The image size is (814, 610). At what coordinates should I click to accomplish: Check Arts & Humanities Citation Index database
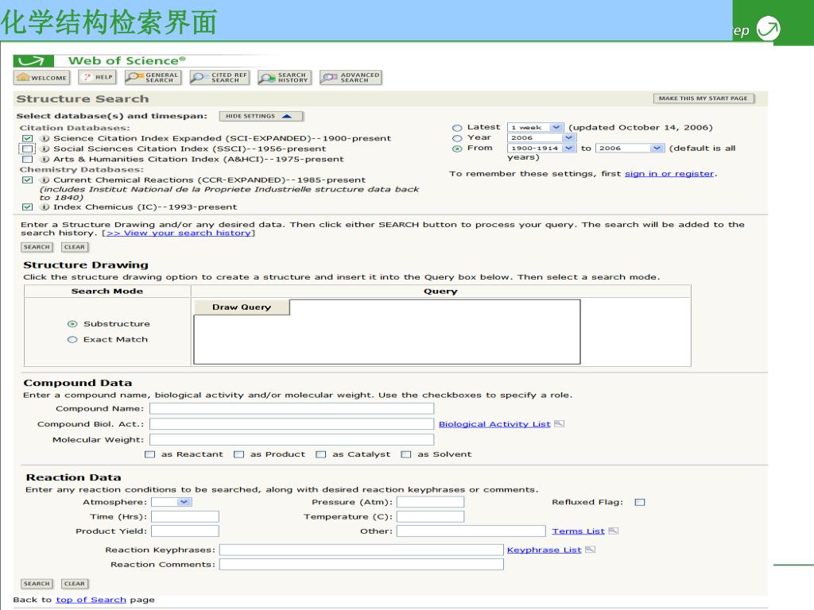tap(28, 159)
